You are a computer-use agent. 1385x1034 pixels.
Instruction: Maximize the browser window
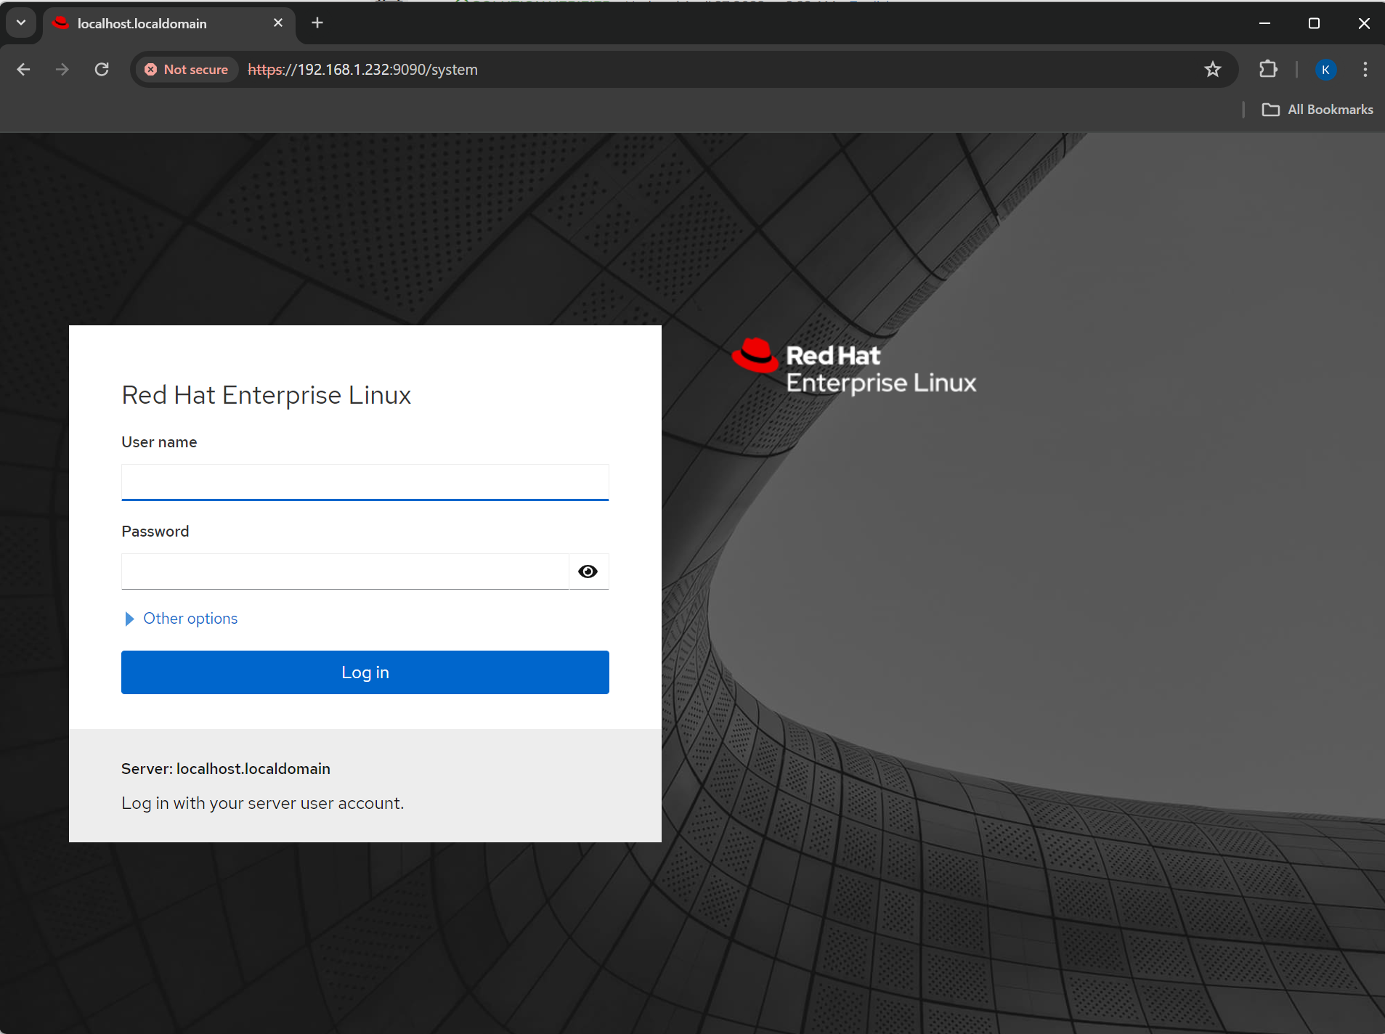tap(1314, 23)
